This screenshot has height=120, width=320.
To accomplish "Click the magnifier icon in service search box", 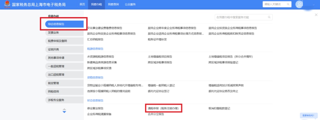I will (269, 17).
